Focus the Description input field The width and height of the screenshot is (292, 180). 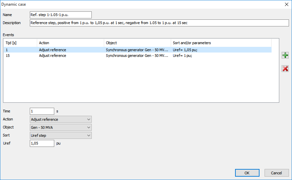[x=159, y=23]
